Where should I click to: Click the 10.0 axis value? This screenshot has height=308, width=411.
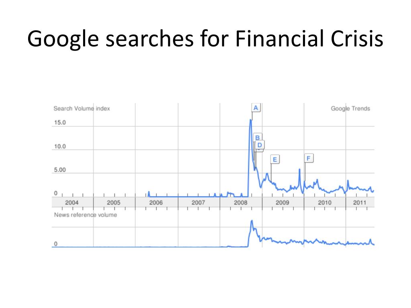(60, 146)
